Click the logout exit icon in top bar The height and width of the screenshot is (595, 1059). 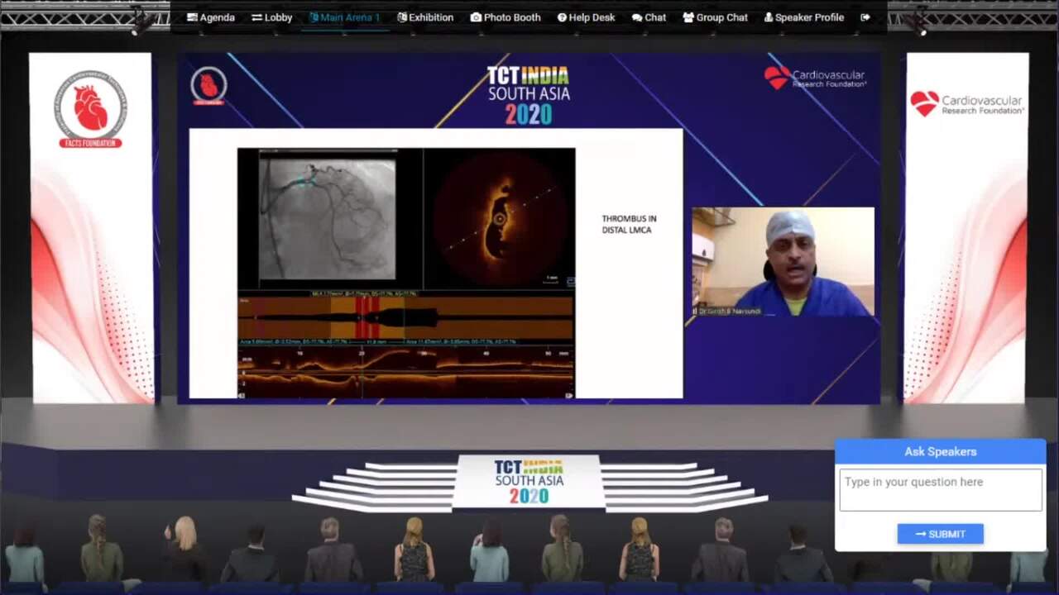(x=865, y=17)
